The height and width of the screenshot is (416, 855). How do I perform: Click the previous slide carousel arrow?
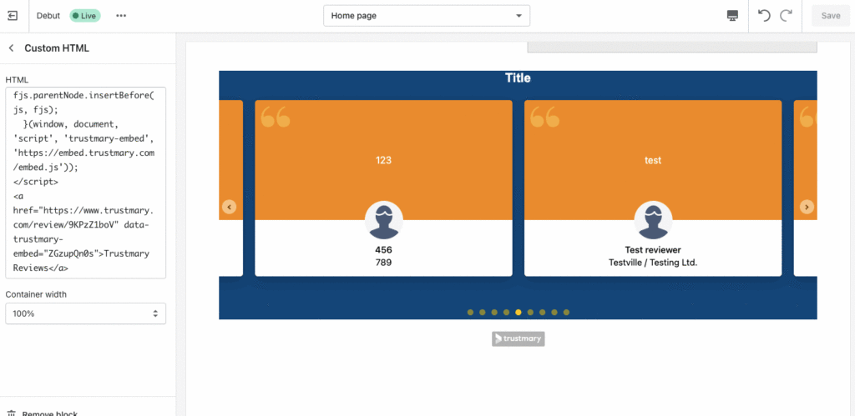pyautogui.click(x=229, y=207)
